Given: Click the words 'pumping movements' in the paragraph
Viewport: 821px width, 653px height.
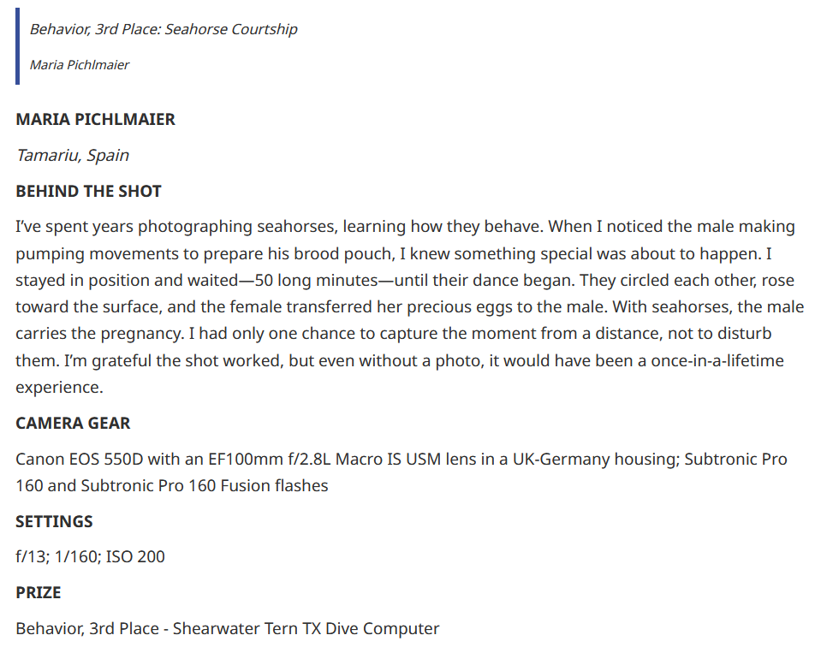Looking at the screenshot, I should pos(97,254).
